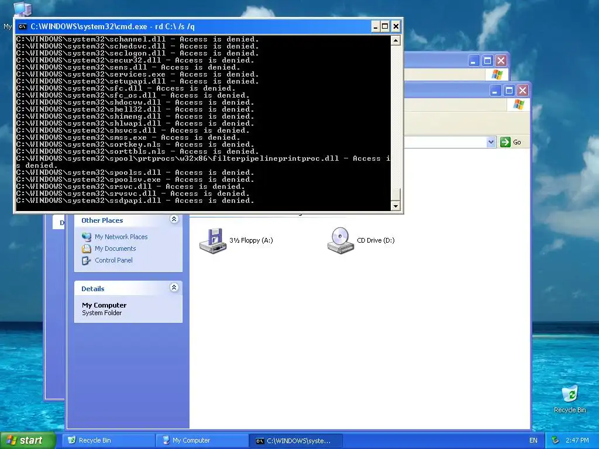Screen dimensions: 599x449
Task: Maximize the cmd.exe window
Action: [385, 27]
